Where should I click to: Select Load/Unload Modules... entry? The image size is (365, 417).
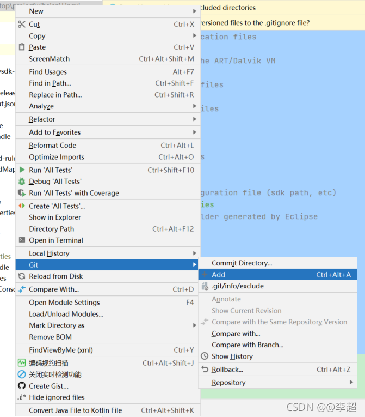108,314
